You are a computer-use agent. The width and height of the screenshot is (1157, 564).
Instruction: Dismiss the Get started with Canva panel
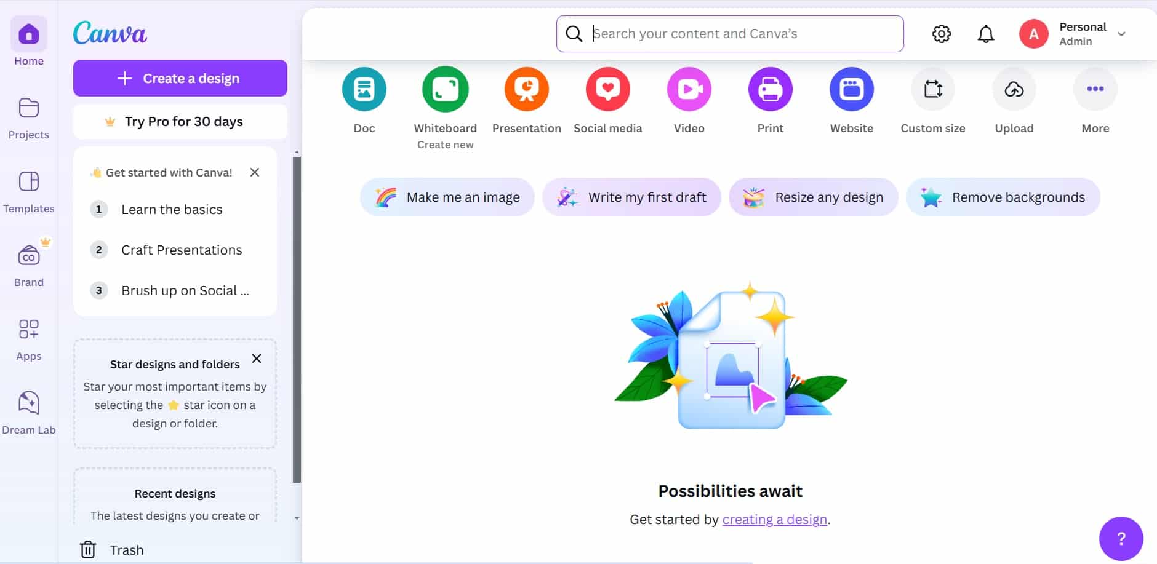click(x=255, y=172)
